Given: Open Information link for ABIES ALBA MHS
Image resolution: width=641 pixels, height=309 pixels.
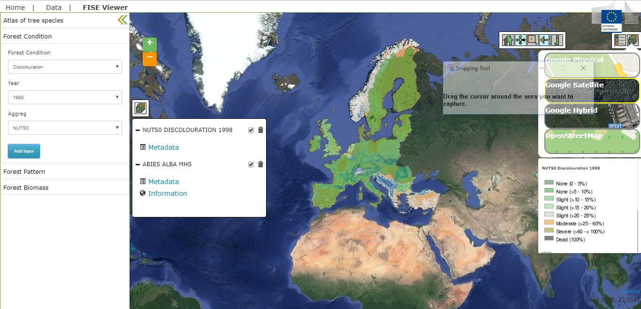Looking at the screenshot, I should point(168,193).
